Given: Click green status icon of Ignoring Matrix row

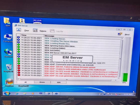Looking at the screenshot, I should 18,44.
